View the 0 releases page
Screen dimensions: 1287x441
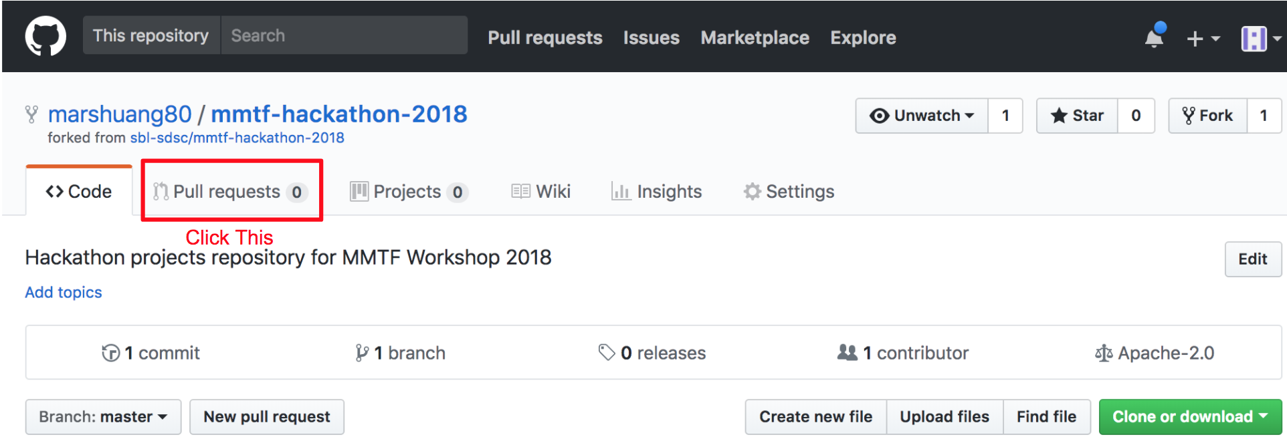click(652, 353)
